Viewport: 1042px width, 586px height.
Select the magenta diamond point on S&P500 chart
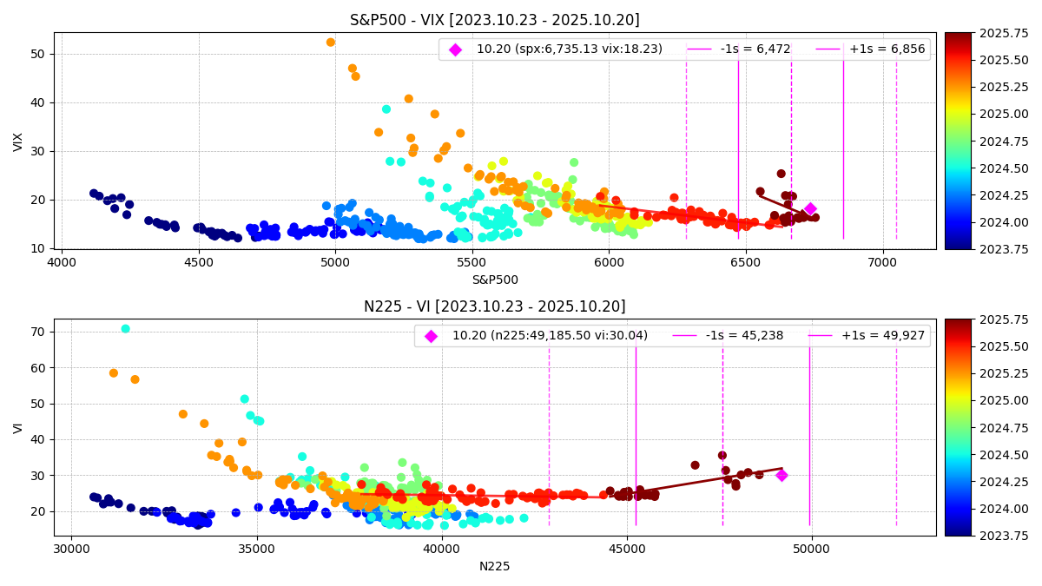810,209
